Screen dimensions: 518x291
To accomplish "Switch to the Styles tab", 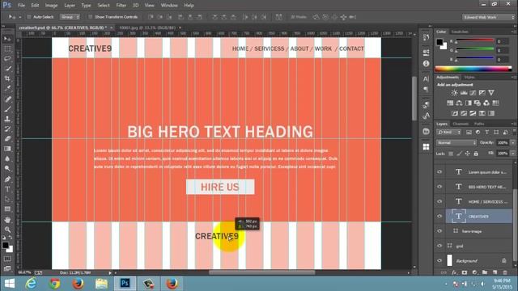I will pos(469,78).
